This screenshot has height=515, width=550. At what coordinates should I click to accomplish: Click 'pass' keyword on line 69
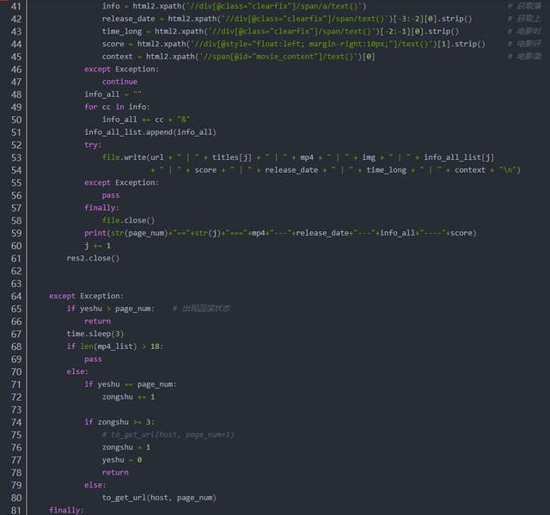click(x=93, y=359)
